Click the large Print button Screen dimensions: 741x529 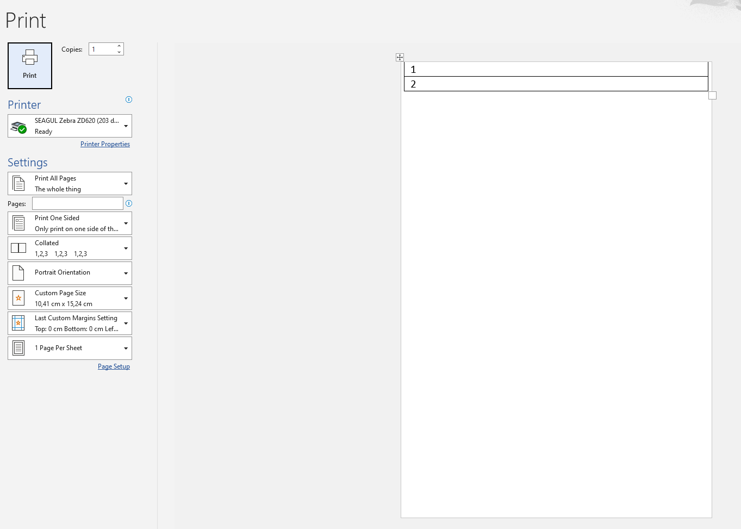coord(29,65)
